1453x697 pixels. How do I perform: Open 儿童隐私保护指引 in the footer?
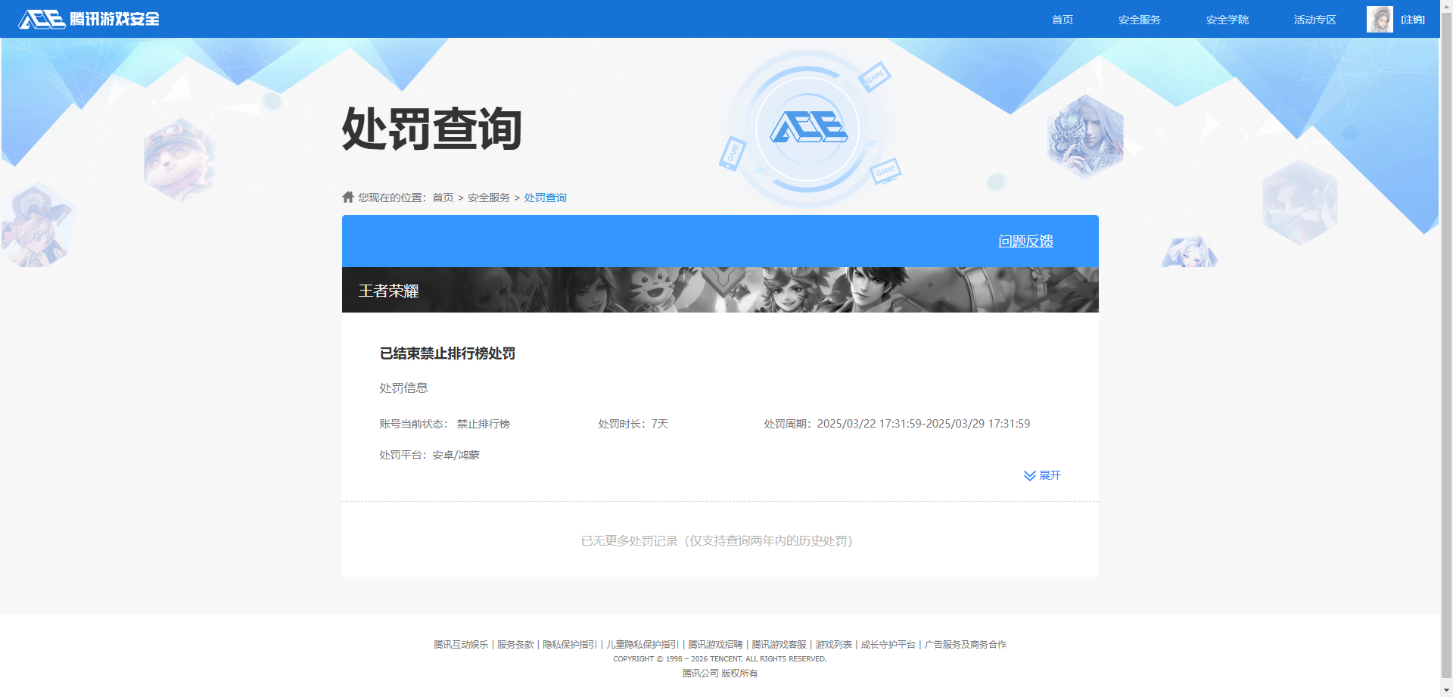(x=642, y=645)
